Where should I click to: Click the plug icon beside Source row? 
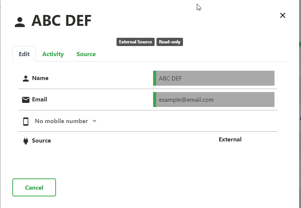coord(26,141)
